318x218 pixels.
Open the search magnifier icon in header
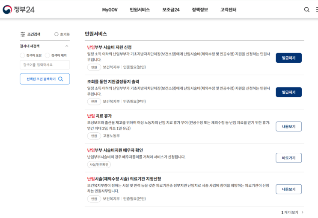306,9
